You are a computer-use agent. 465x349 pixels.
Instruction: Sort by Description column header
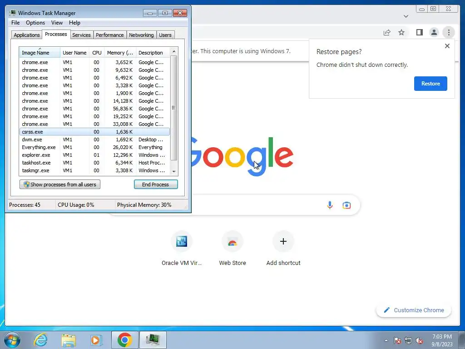click(153, 53)
